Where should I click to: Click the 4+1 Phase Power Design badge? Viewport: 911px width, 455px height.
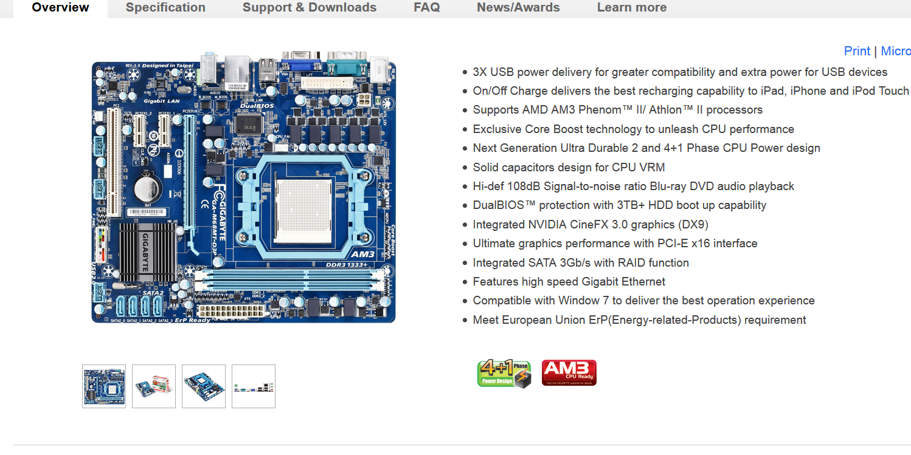point(504,374)
